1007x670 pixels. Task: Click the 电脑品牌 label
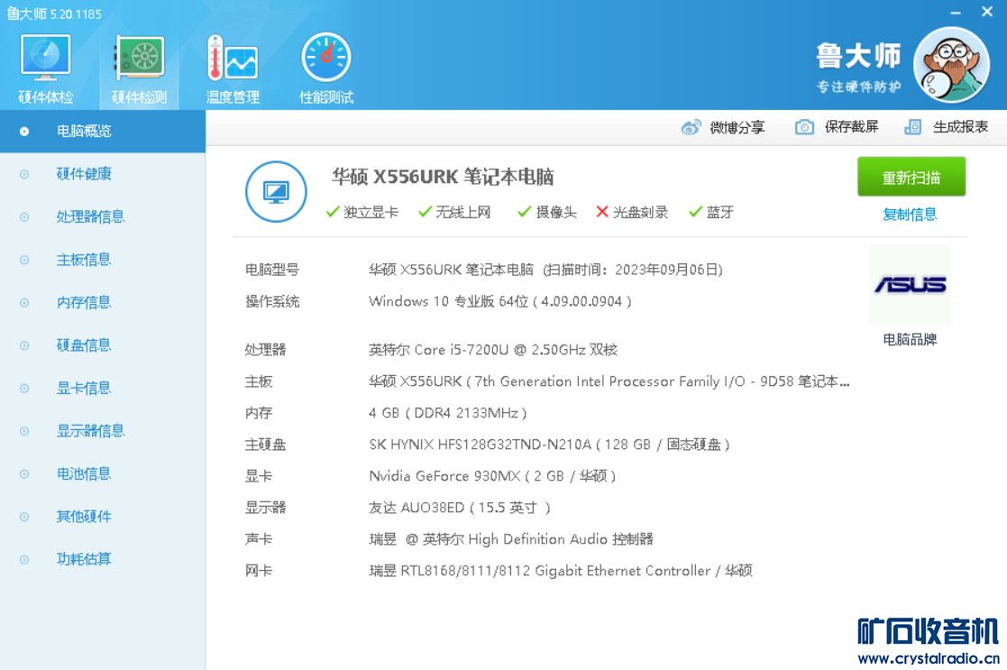click(x=910, y=339)
